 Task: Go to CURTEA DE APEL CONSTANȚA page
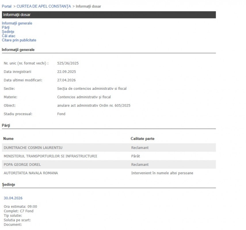click(x=44, y=6)
